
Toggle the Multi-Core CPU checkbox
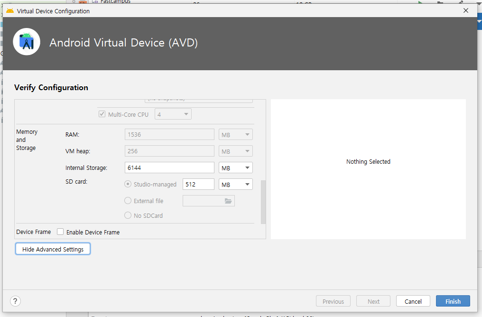102,114
